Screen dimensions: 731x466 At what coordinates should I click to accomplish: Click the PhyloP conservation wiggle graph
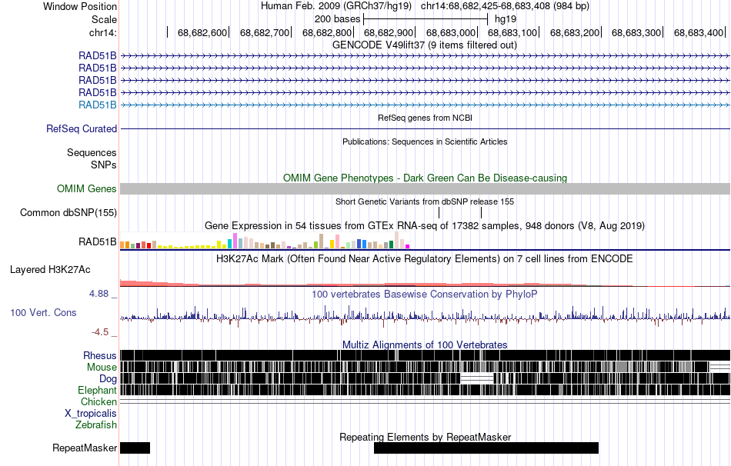(426, 316)
